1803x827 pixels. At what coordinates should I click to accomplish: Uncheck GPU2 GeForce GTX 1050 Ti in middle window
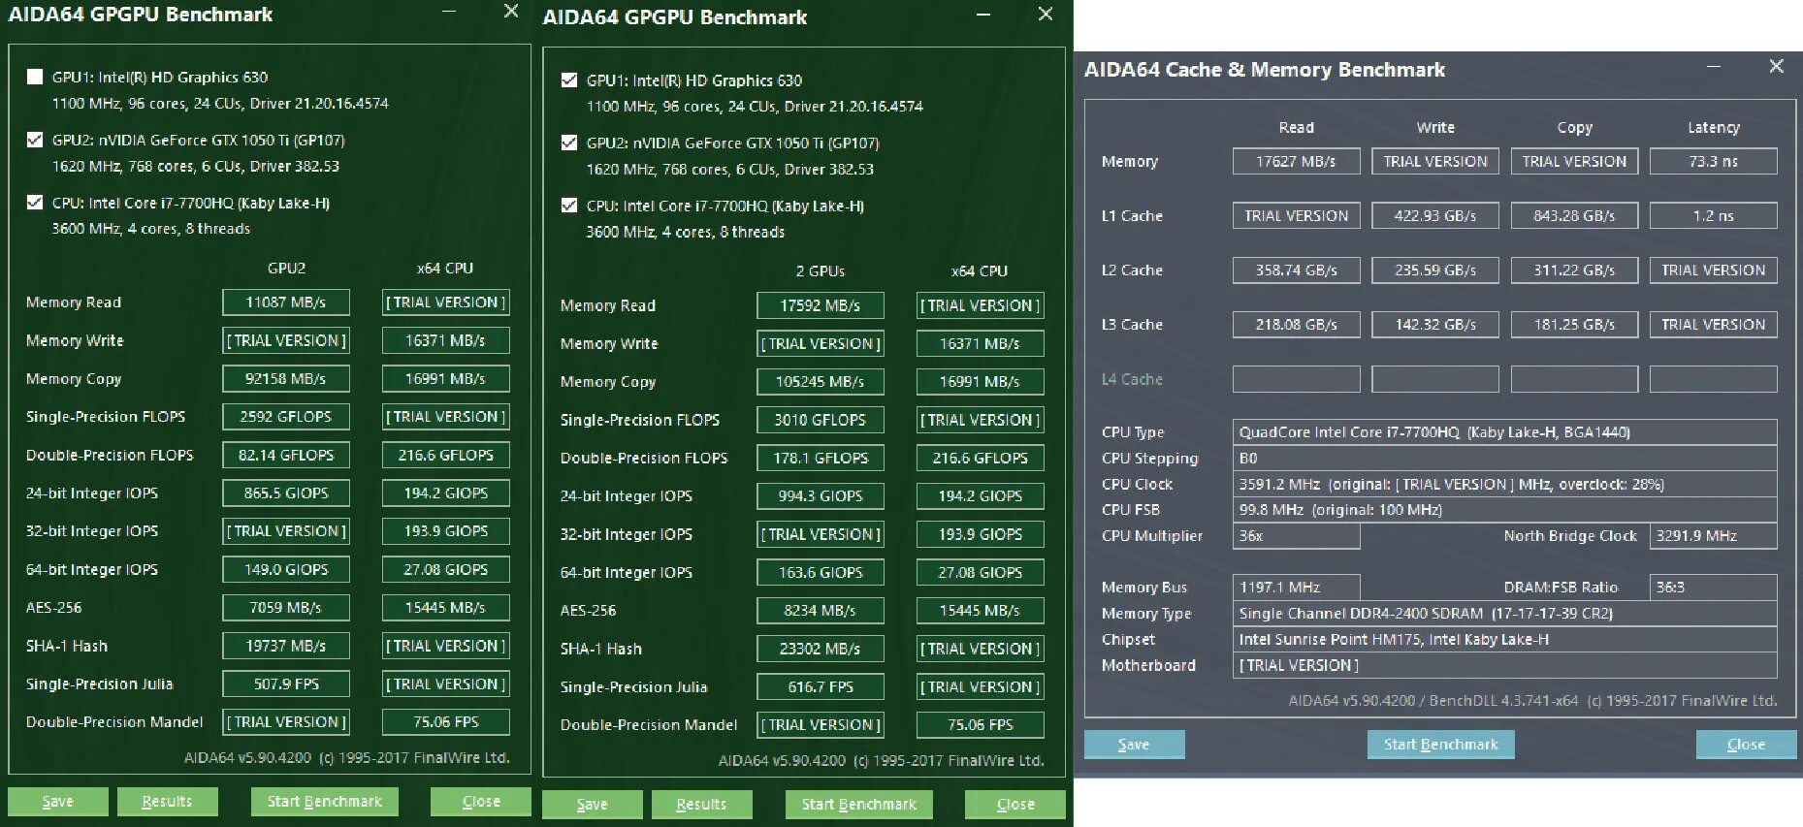click(x=569, y=143)
